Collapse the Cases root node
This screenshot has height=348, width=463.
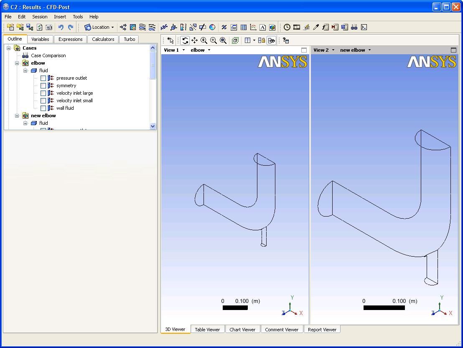[x=8, y=48]
